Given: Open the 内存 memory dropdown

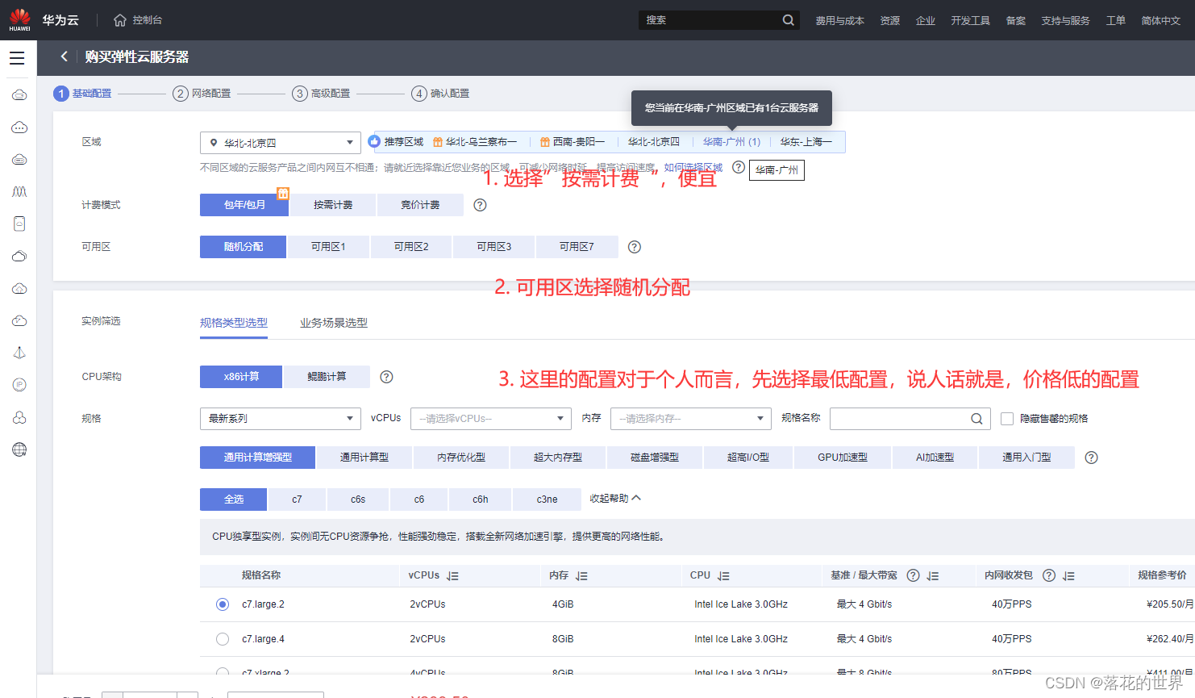Looking at the screenshot, I should pos(691,419).
